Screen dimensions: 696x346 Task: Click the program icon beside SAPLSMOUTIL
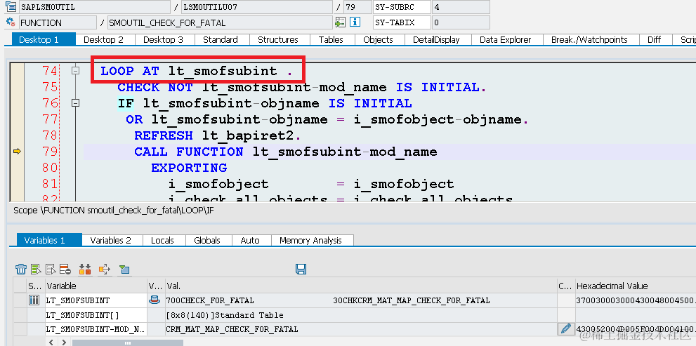(11, 6)
